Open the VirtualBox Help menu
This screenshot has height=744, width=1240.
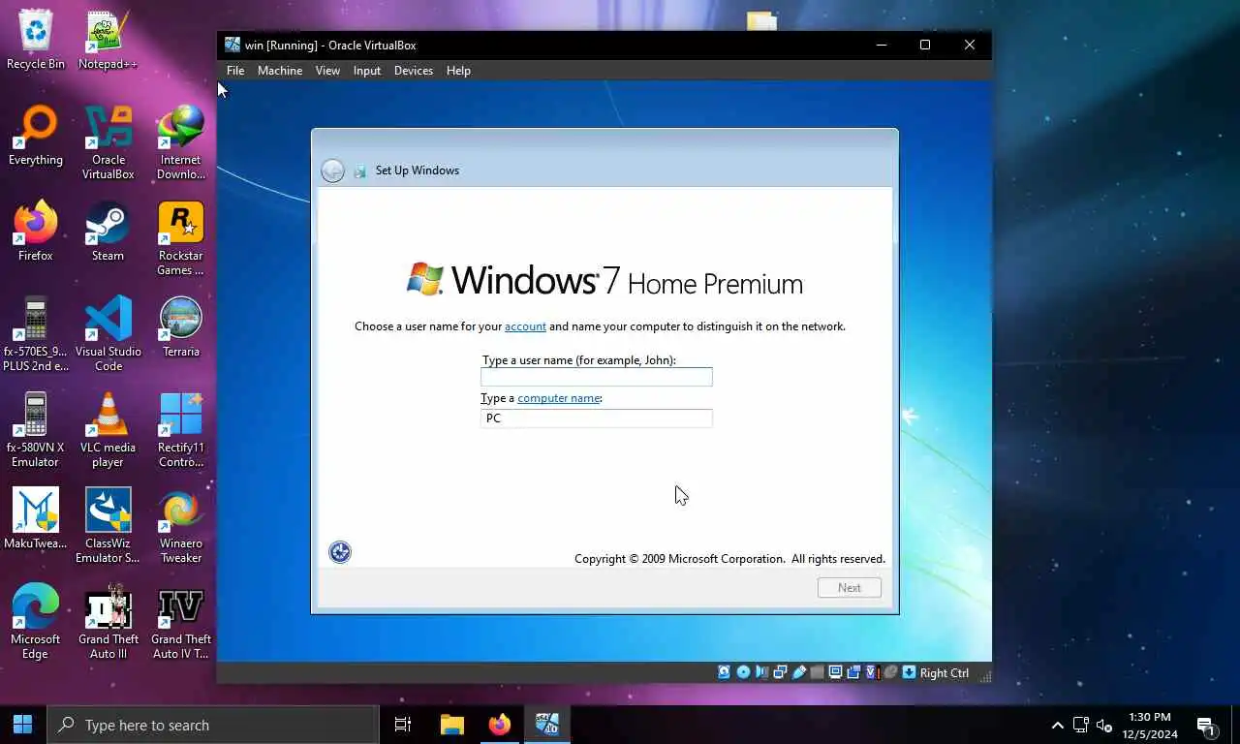458,71
